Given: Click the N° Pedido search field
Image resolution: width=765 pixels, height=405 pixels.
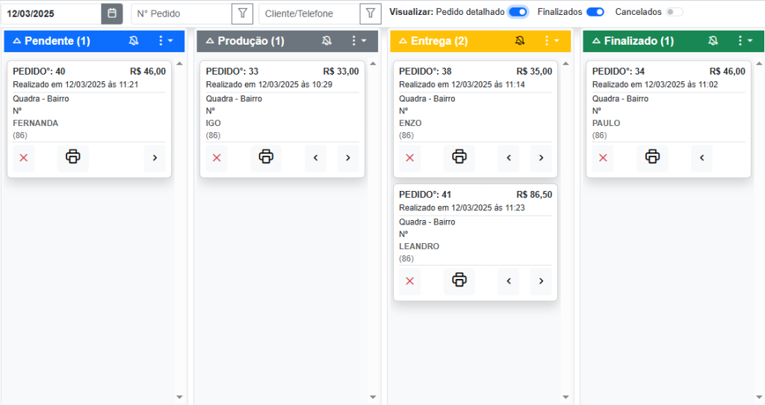Looking at the screenshot, I should tap(182, 13).
